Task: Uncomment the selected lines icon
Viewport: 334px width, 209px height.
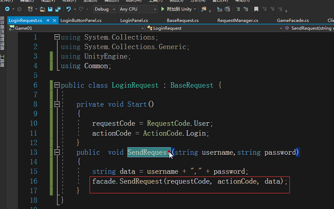Action: click(x=246, y=9)
